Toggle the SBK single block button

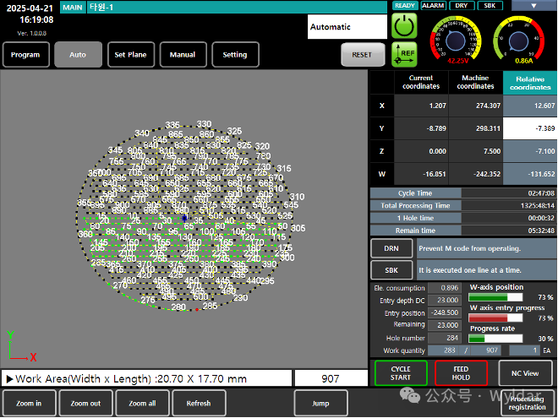click(x=391, y=270)
